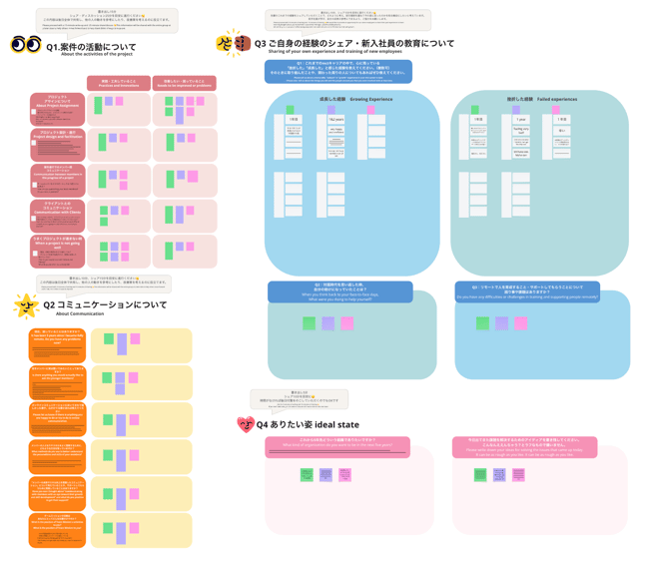Select the 'Practices and Innovations' column header
Image resolution: width=649 pixels, height=561 pixels.
(x=118, y=84)
